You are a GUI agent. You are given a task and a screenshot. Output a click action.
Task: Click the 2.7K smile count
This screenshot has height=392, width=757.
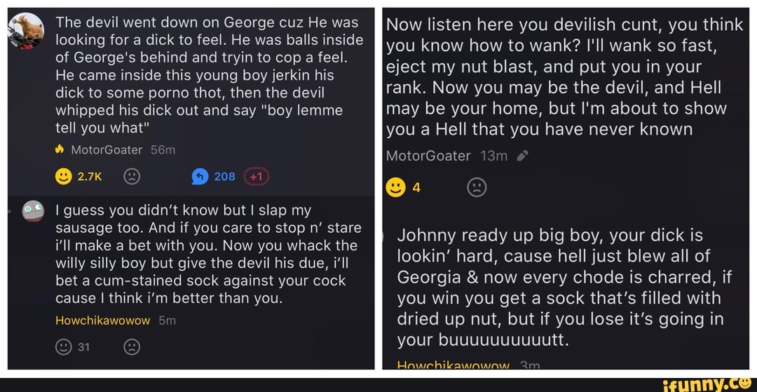pyautogui.click(x=90, y=177)
